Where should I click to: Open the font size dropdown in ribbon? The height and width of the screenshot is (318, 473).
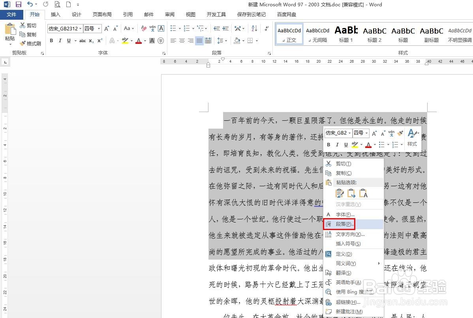(99, 29)
